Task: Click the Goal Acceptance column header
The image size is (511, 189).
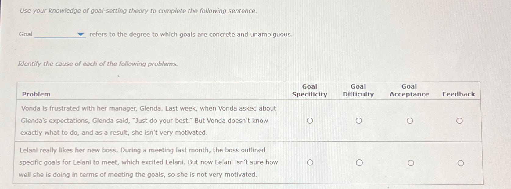Action: pyautogui.click(x=409, y=90)
